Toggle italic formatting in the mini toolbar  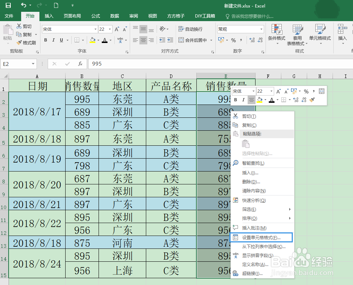tap(244, 100)
